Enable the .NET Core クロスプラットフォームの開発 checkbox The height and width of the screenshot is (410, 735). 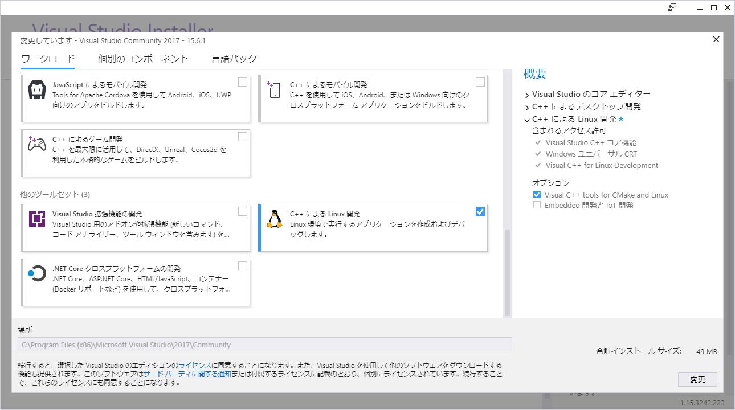click(243, 266)
